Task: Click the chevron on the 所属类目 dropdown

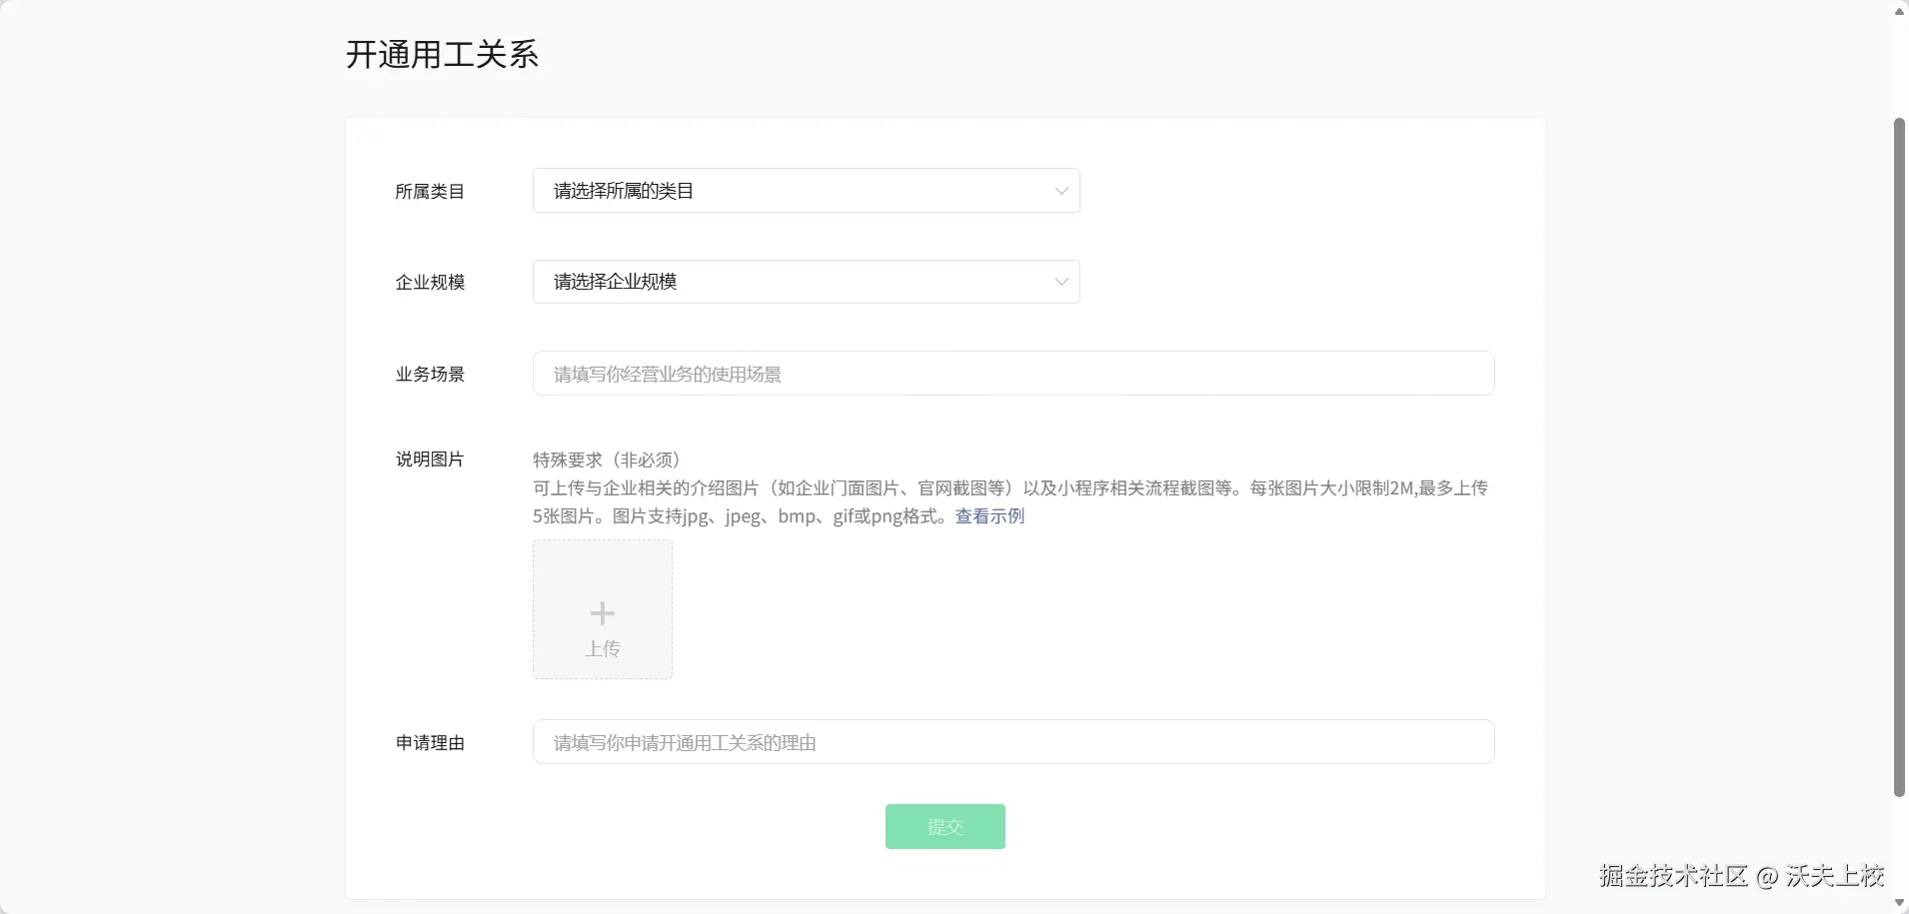Action: pos(1059,190)
